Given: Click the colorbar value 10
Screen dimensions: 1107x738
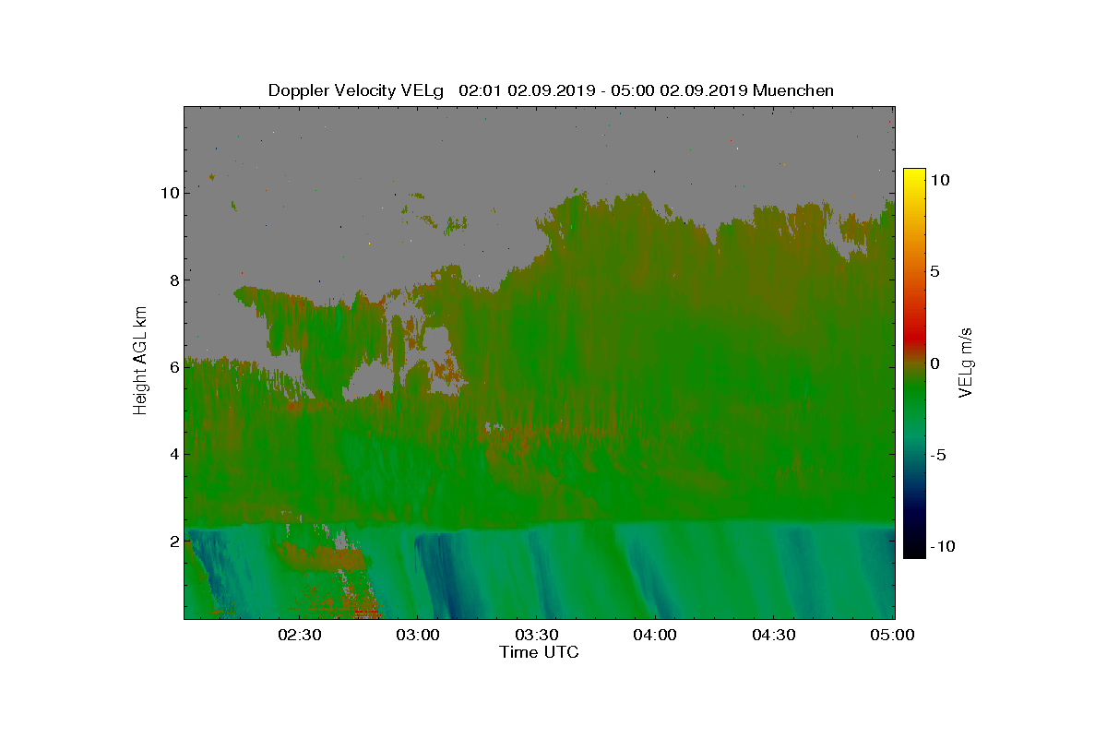Looking at the screenshot, I should coord(941,182).
